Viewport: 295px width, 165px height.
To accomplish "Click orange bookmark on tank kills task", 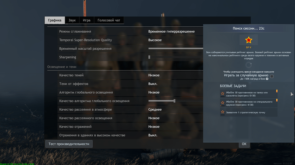I will point(277,91).
